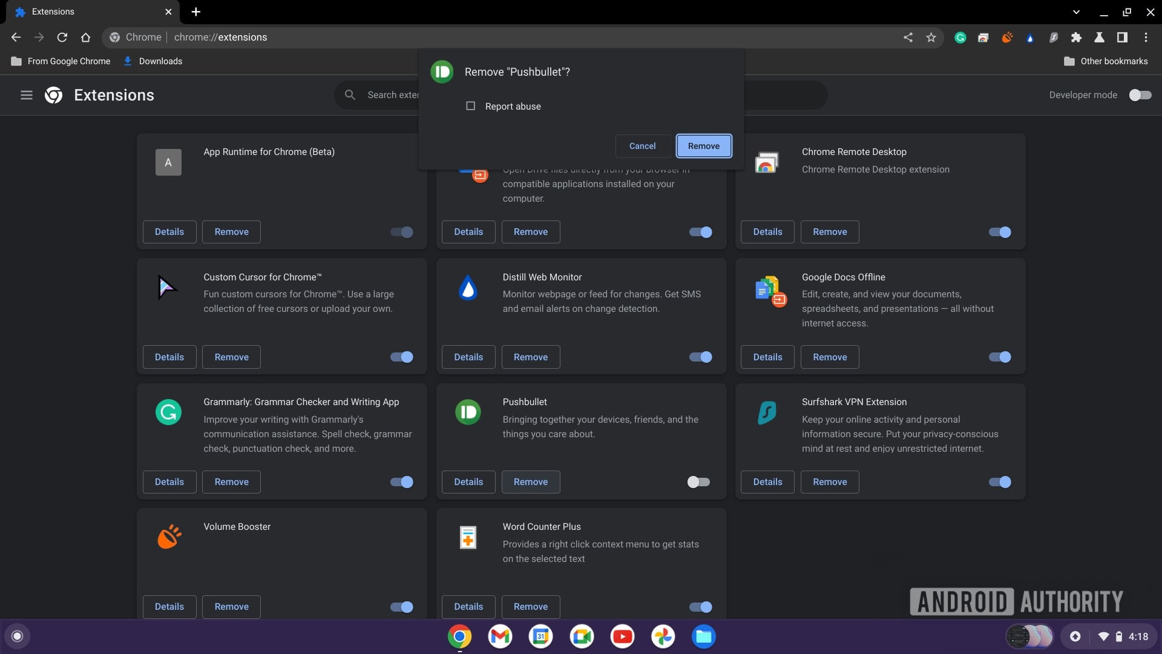The height and width of the screenshot is (654, 1162).
Task: Open Details for Pushbullet card
Action: pos(468,482)
